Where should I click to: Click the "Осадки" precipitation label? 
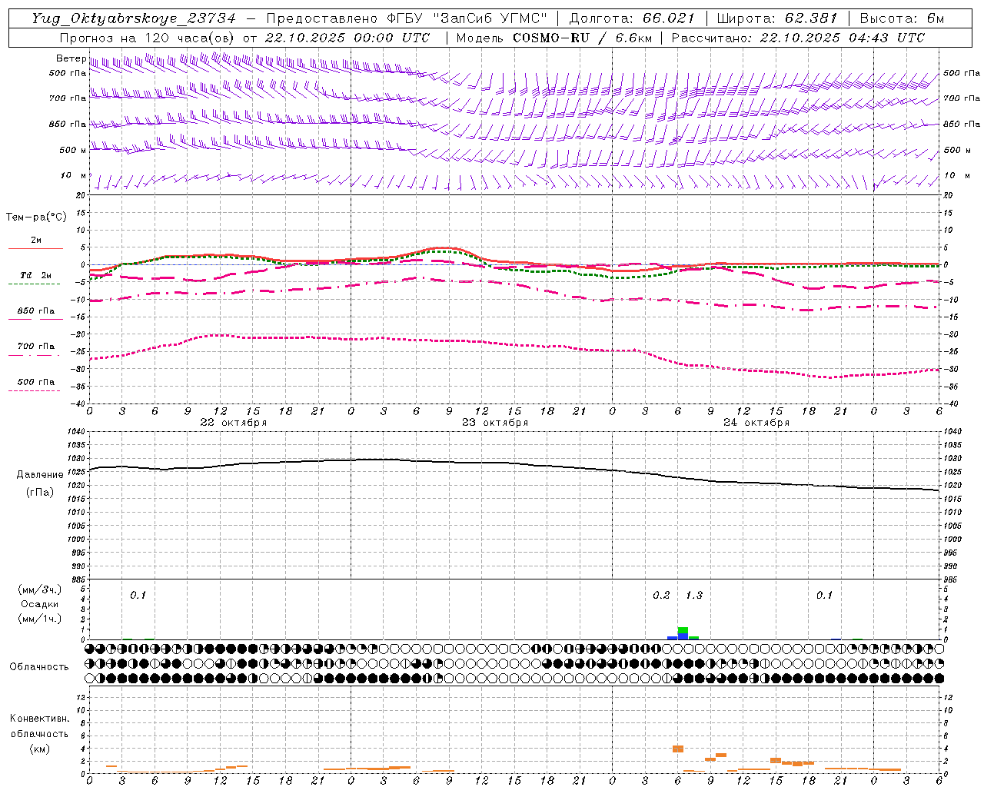(x=39, y=604)
